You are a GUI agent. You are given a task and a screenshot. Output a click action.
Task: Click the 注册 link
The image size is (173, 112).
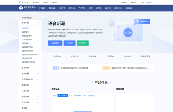click(142, 2)
